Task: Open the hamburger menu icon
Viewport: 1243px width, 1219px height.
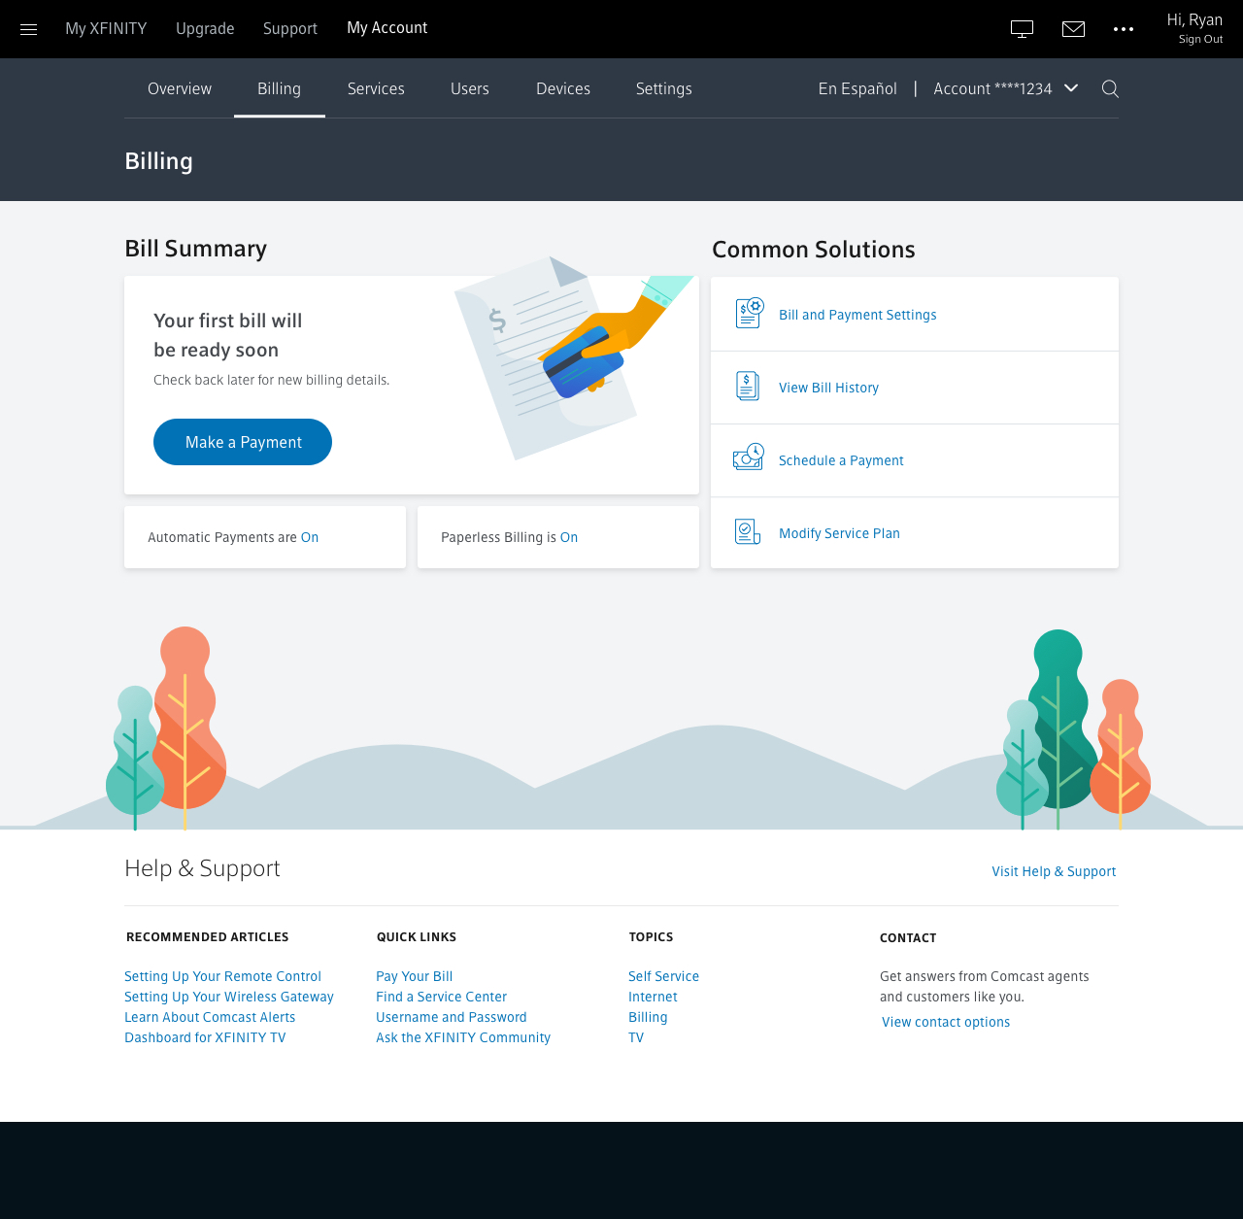Action: (x=28, y=29)
